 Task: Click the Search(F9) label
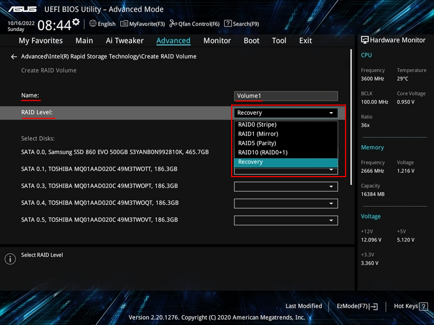(246, 24)
